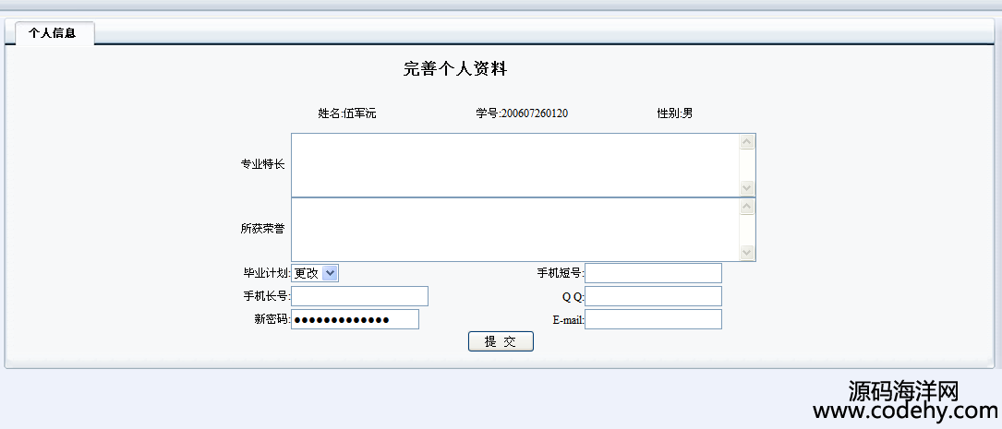Focus the QQ input field

653,296
